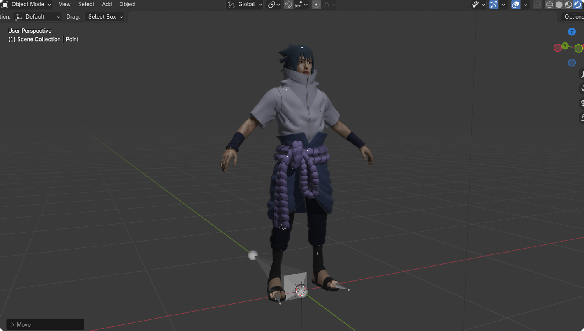Click the negative X axis gizmo ball

tap(558, 47)
